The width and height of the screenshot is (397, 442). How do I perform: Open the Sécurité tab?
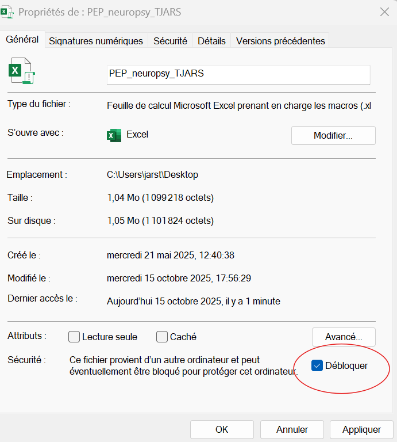tap(170, 41)
